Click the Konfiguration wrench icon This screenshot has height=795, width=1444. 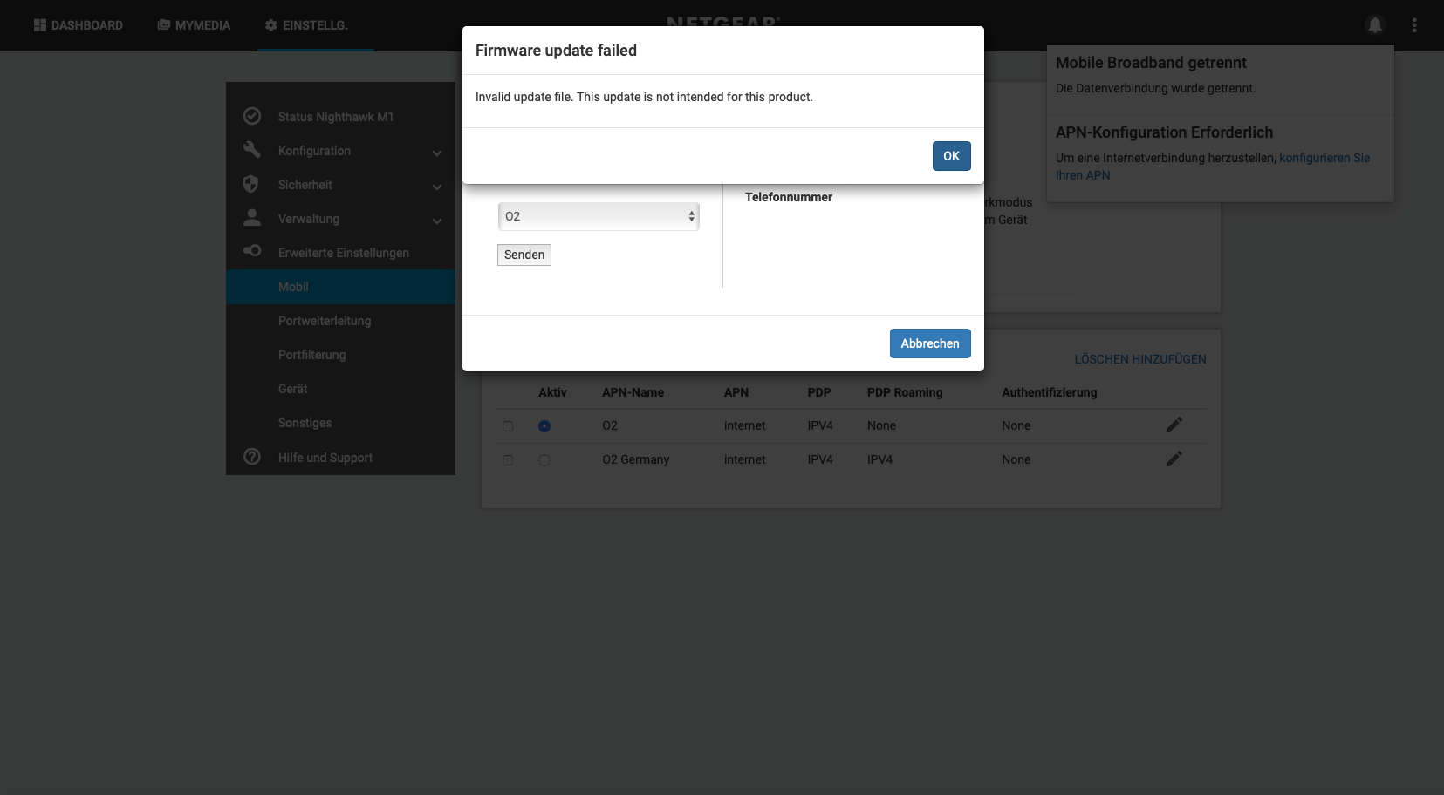[x=252, y=150]
